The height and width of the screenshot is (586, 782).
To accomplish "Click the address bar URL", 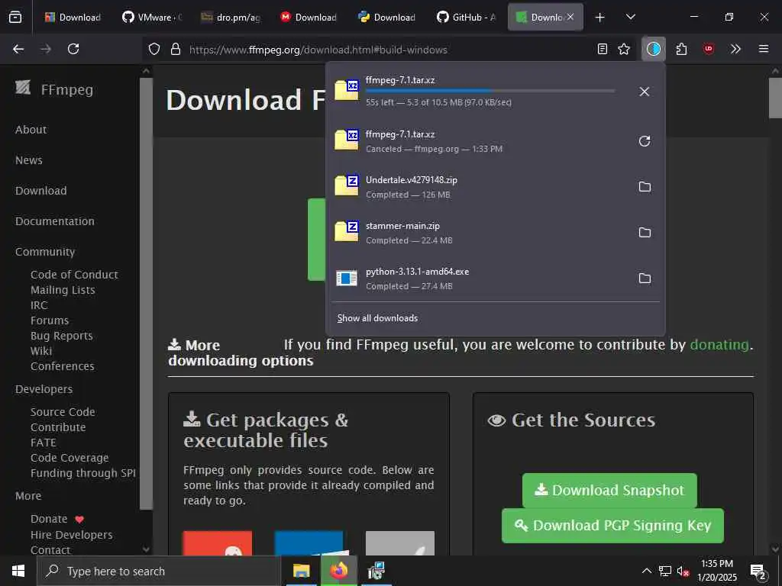I will pyautogui.click(x=318, y=50).
